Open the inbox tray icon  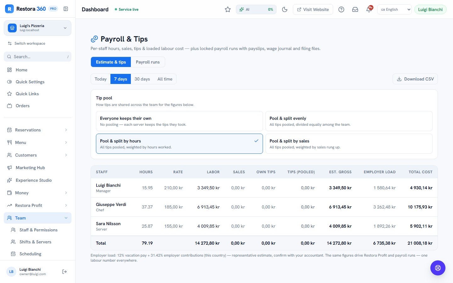pos(355,9)
